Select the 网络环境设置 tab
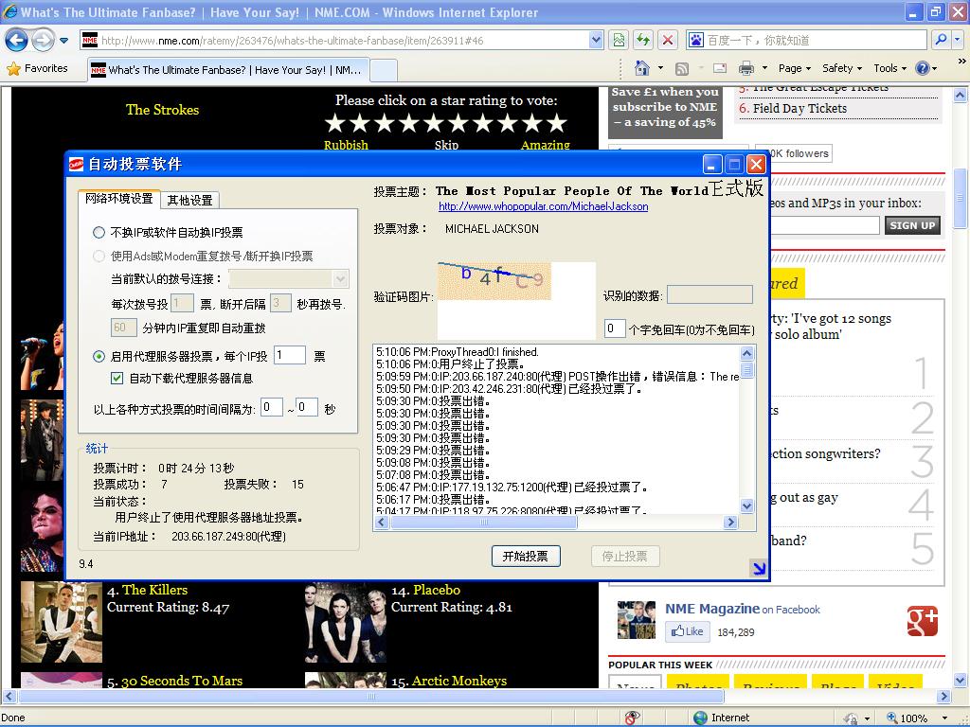The width and height of the screenshot is (970, 727). click(119, 199)
